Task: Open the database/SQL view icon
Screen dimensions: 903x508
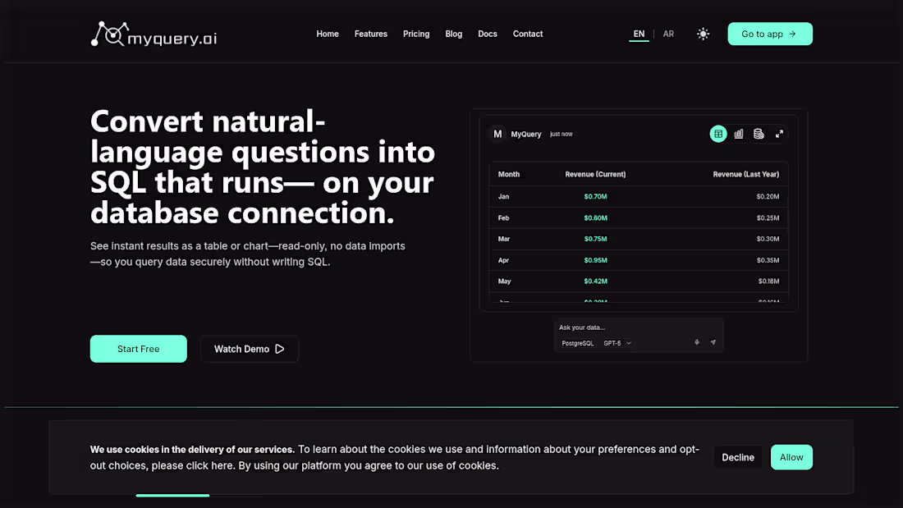Action: [x=759, y=134]
